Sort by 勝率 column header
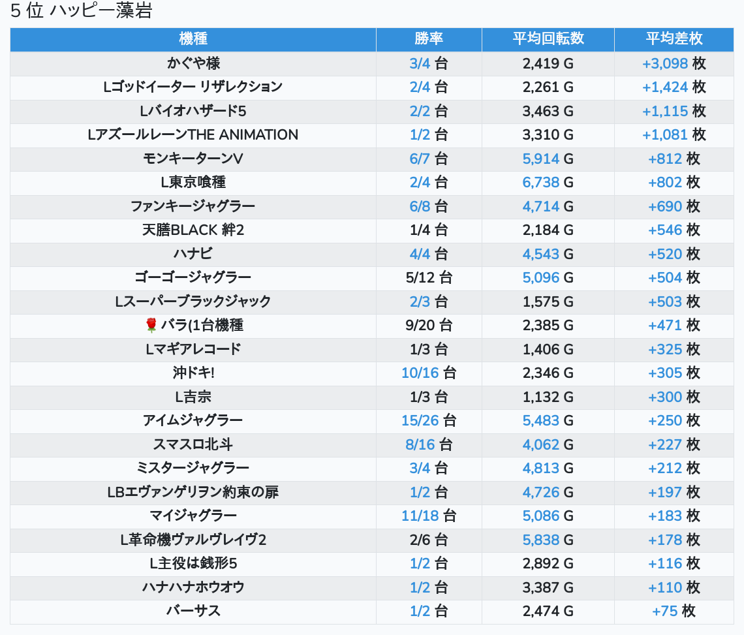 pos(429,39)
